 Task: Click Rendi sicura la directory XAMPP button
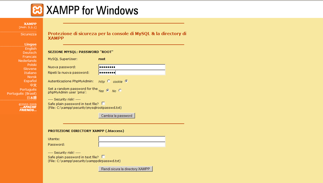coord(125,169)
